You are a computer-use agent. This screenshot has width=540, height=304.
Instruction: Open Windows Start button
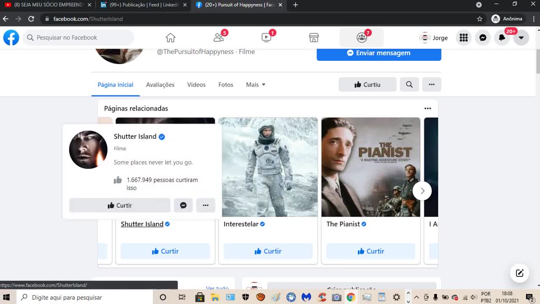coord(7,297)
